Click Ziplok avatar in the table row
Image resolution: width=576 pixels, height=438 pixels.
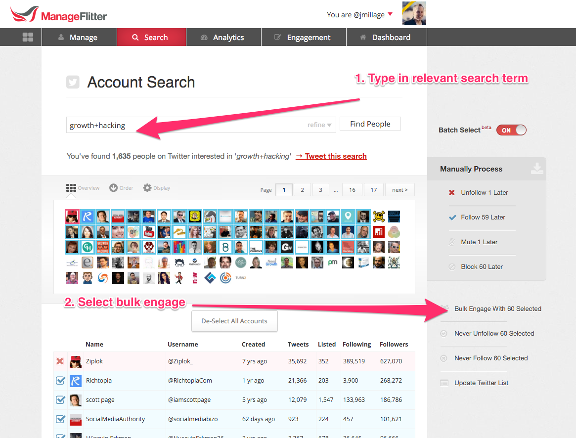(76, 361)
